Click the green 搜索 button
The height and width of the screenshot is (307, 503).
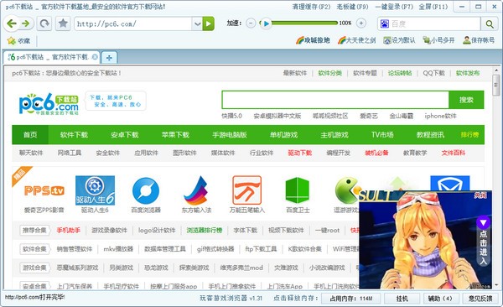(466, 100)
